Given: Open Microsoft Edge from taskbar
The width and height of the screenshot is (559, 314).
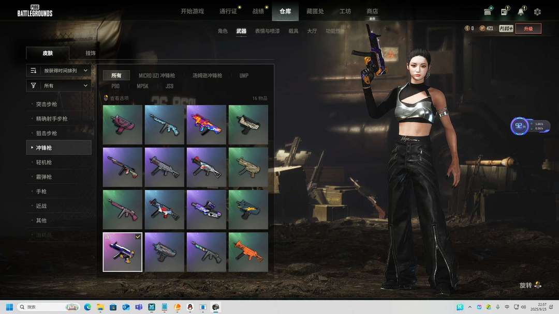Looking at the screenshot, I should click(x=87, y=307).
